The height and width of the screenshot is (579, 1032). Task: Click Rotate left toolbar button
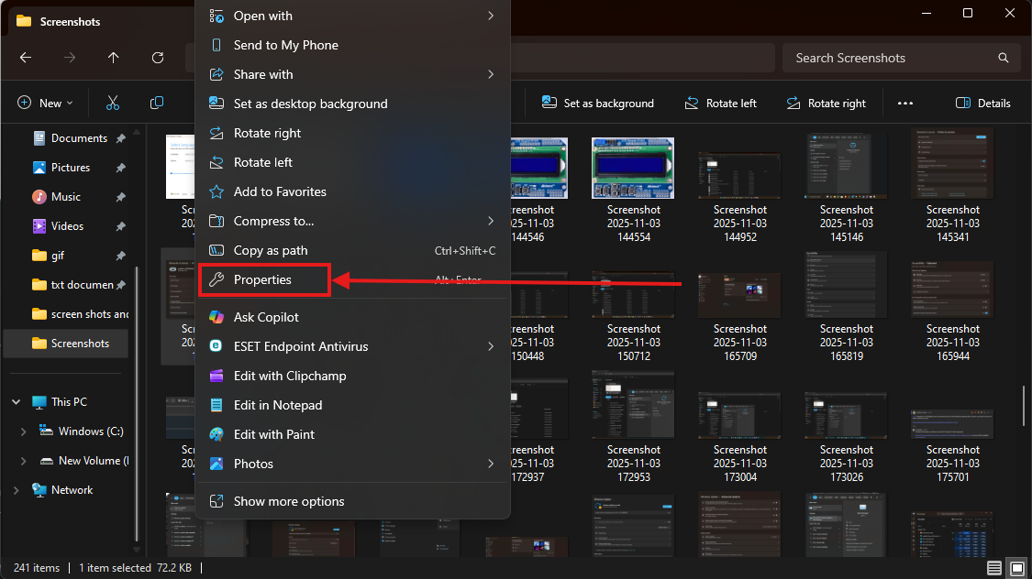pos(721,104)
